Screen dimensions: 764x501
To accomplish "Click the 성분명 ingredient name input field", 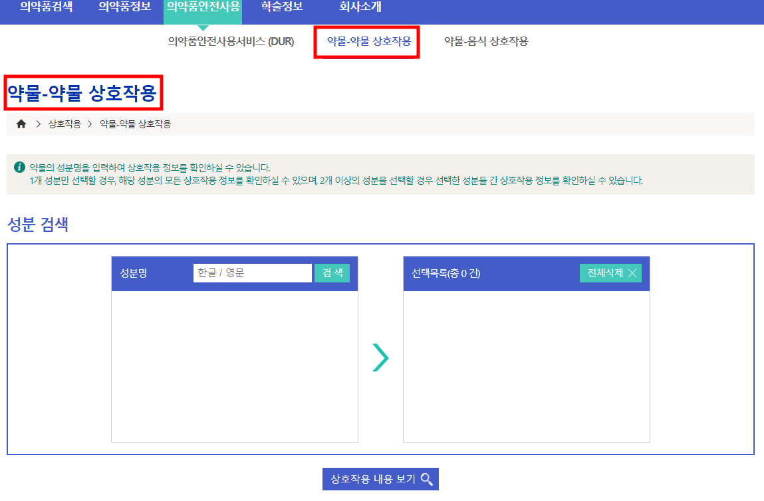I will 253,272.
